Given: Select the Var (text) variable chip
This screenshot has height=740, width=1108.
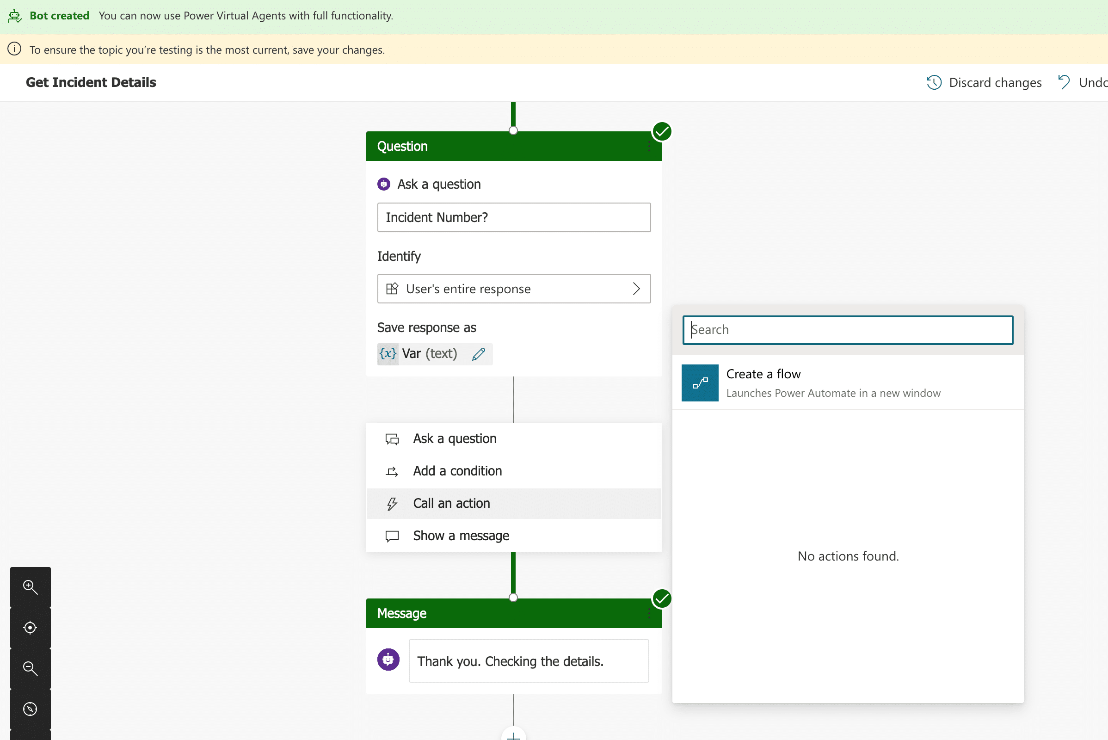Looking at the screenshot, I should 435,354.
